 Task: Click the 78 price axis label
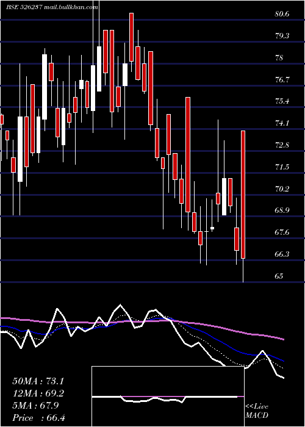pyautogui.click(x=279, y=58)
